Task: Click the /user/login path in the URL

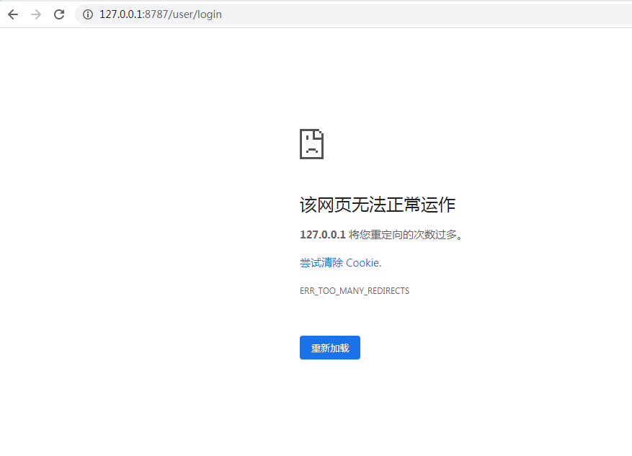Action: pyautogui.click(x=195, y=14)
